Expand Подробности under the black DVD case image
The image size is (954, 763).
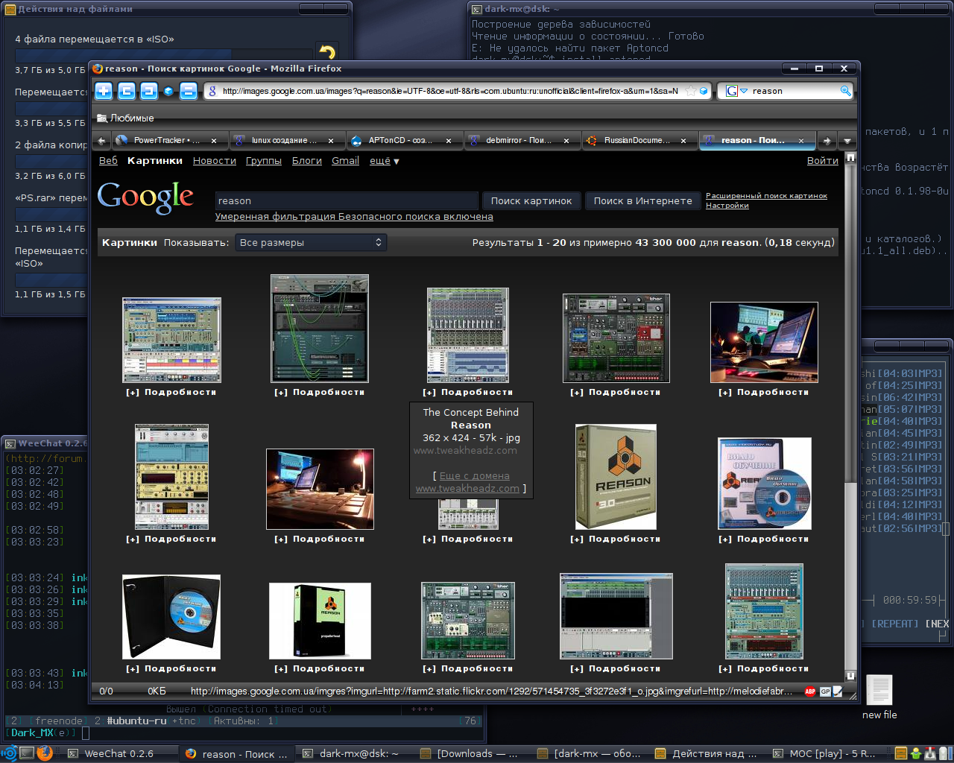click(171, 668)
